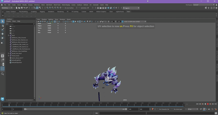Activate the Lasso Select tool
Image resolution: width=218 pixels, height=115 pixels.
(x=2, y=26)
